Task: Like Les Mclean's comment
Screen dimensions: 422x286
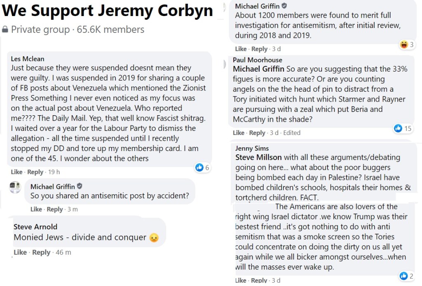Action: (x=16, y=172)
